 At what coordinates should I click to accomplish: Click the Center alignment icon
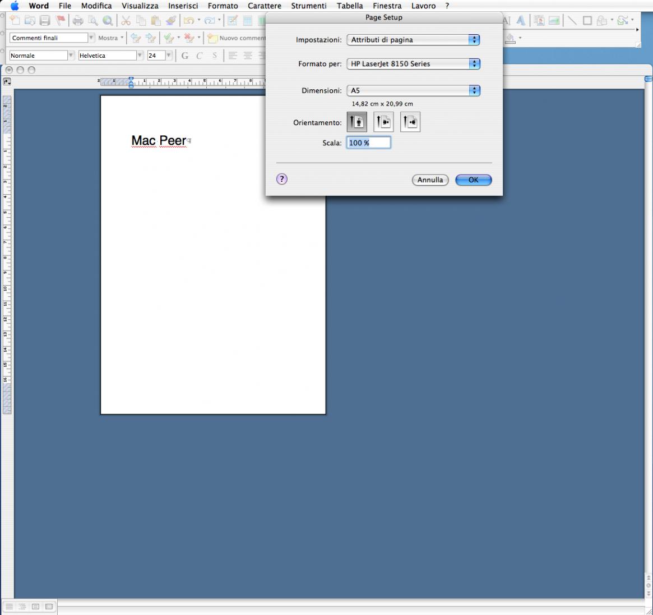248,56
